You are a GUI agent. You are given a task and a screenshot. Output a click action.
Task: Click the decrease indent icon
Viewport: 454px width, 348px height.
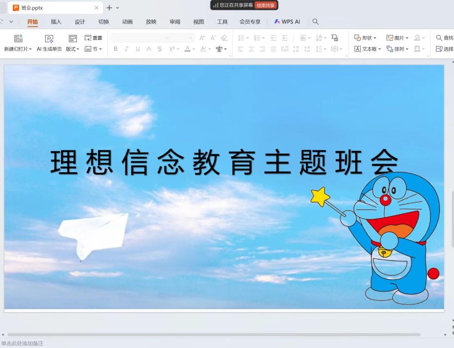(x=273, y=38)
